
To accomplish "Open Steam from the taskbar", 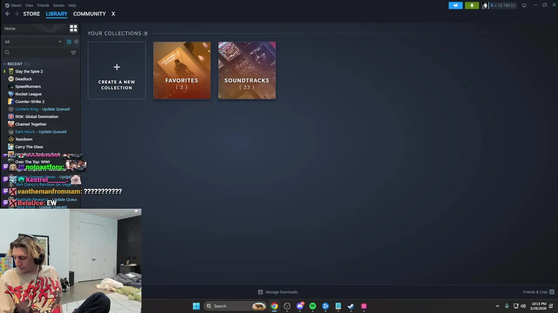I will click(351, 306).
